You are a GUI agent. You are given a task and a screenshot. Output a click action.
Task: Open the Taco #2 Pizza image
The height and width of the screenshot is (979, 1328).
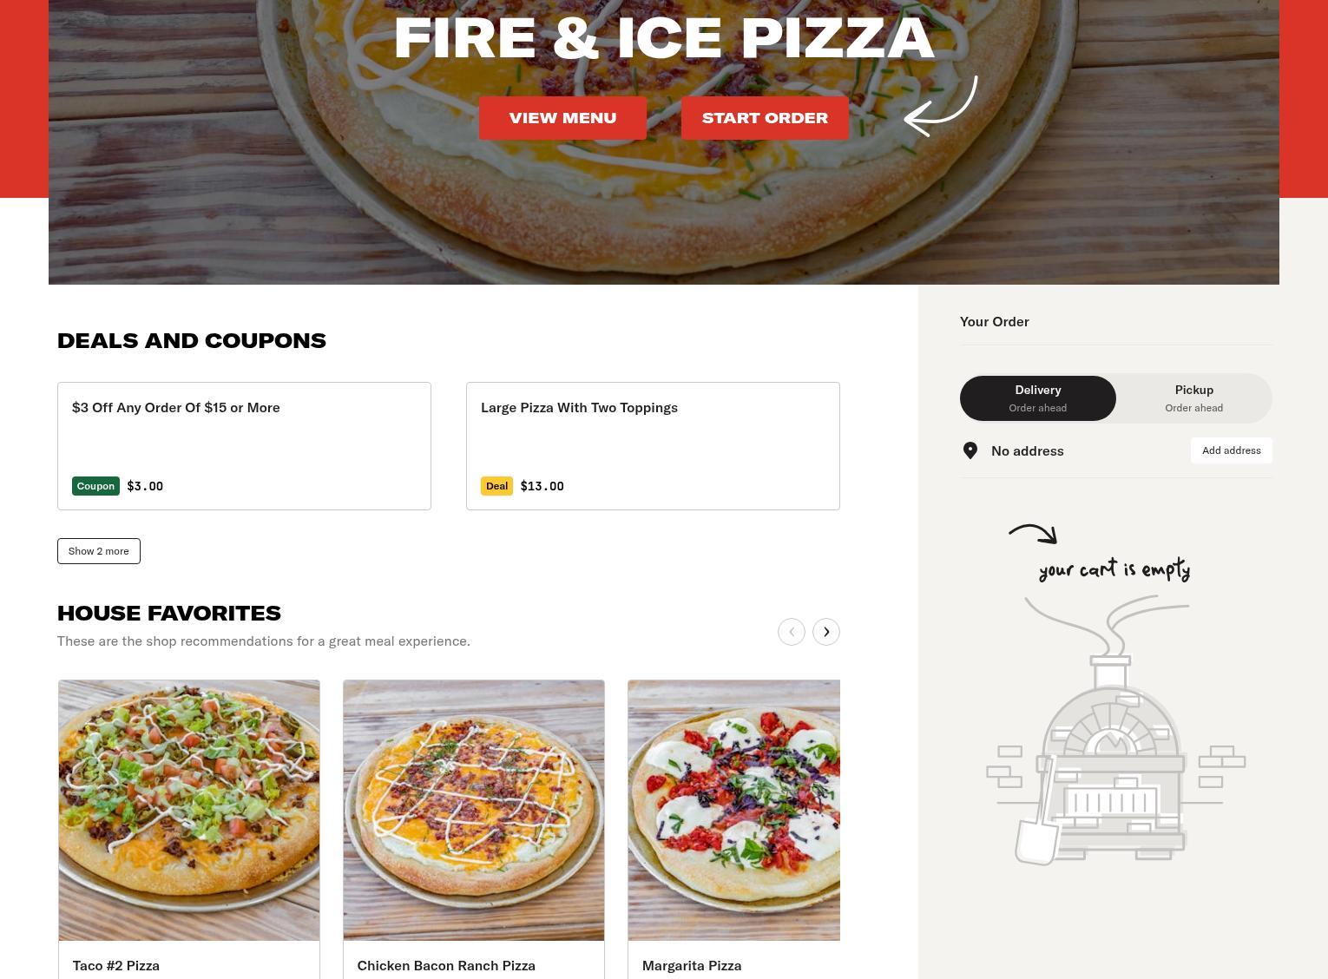click(189, 811)
